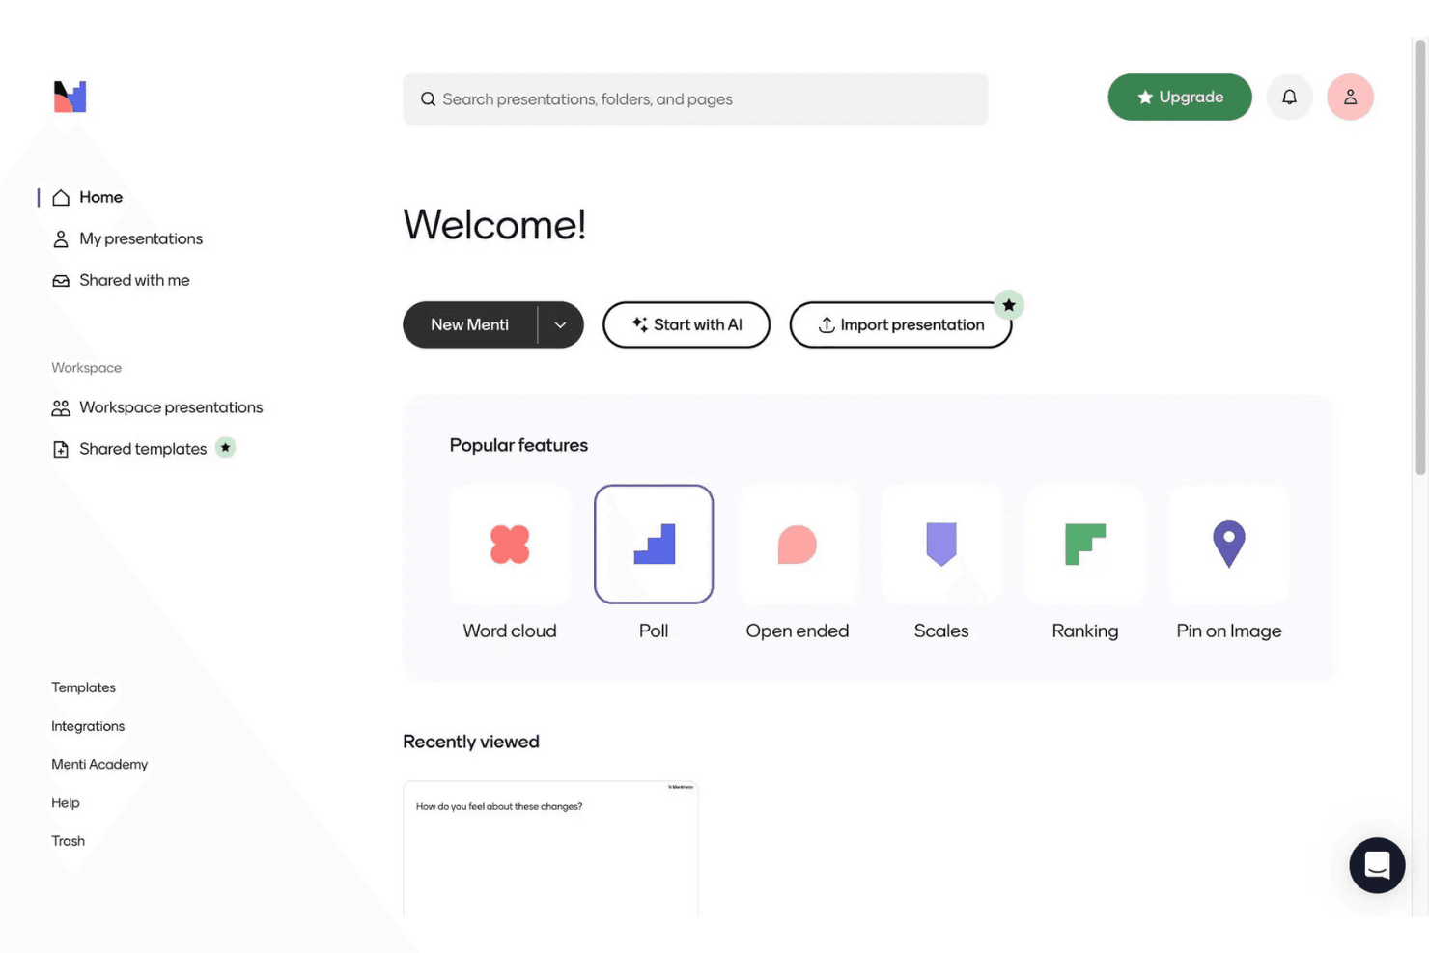1429x953 pixels.
Task: Select the Open ended feature icon
Action: [798, 545]
